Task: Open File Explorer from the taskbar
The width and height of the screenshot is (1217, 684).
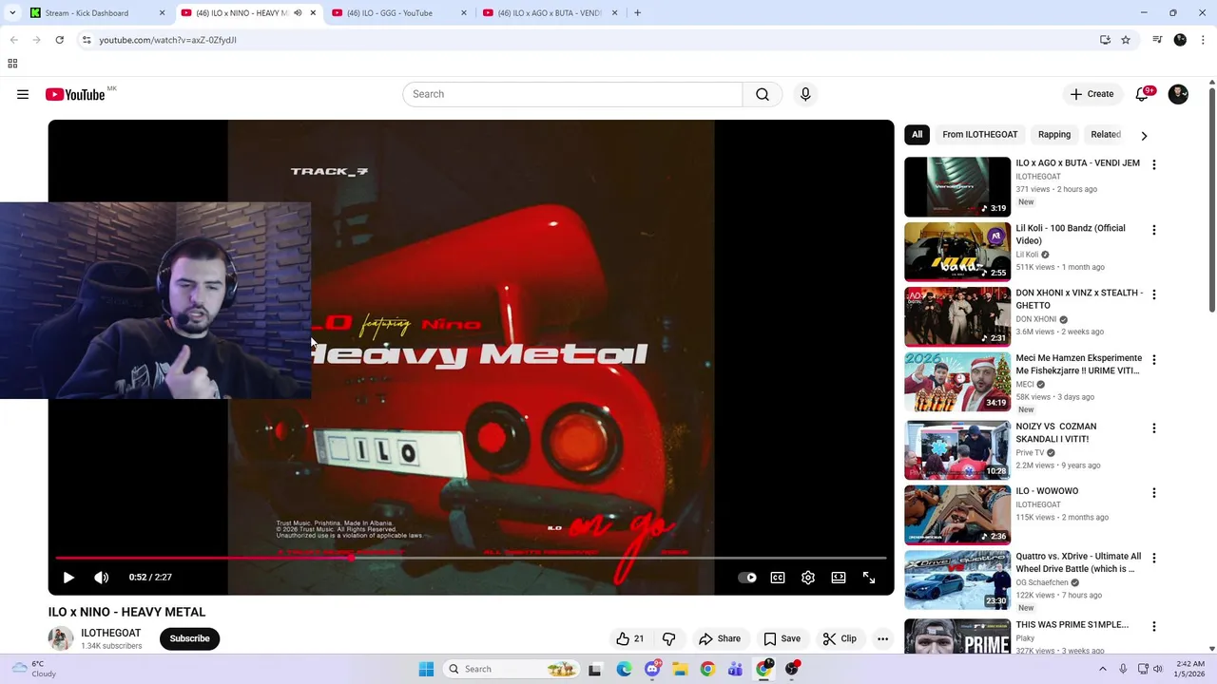Action: 680,669
